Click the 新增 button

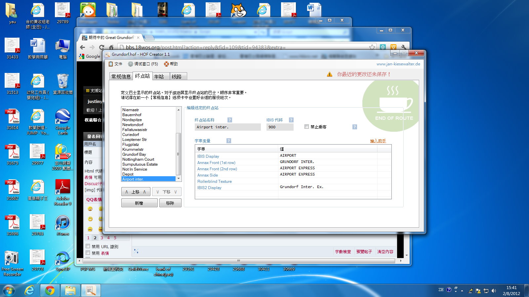139,203
